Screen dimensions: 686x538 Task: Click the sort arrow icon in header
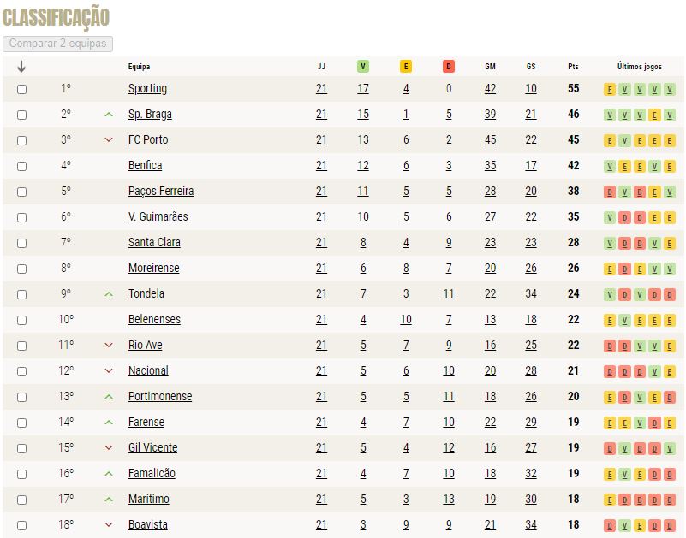(21, 67)
